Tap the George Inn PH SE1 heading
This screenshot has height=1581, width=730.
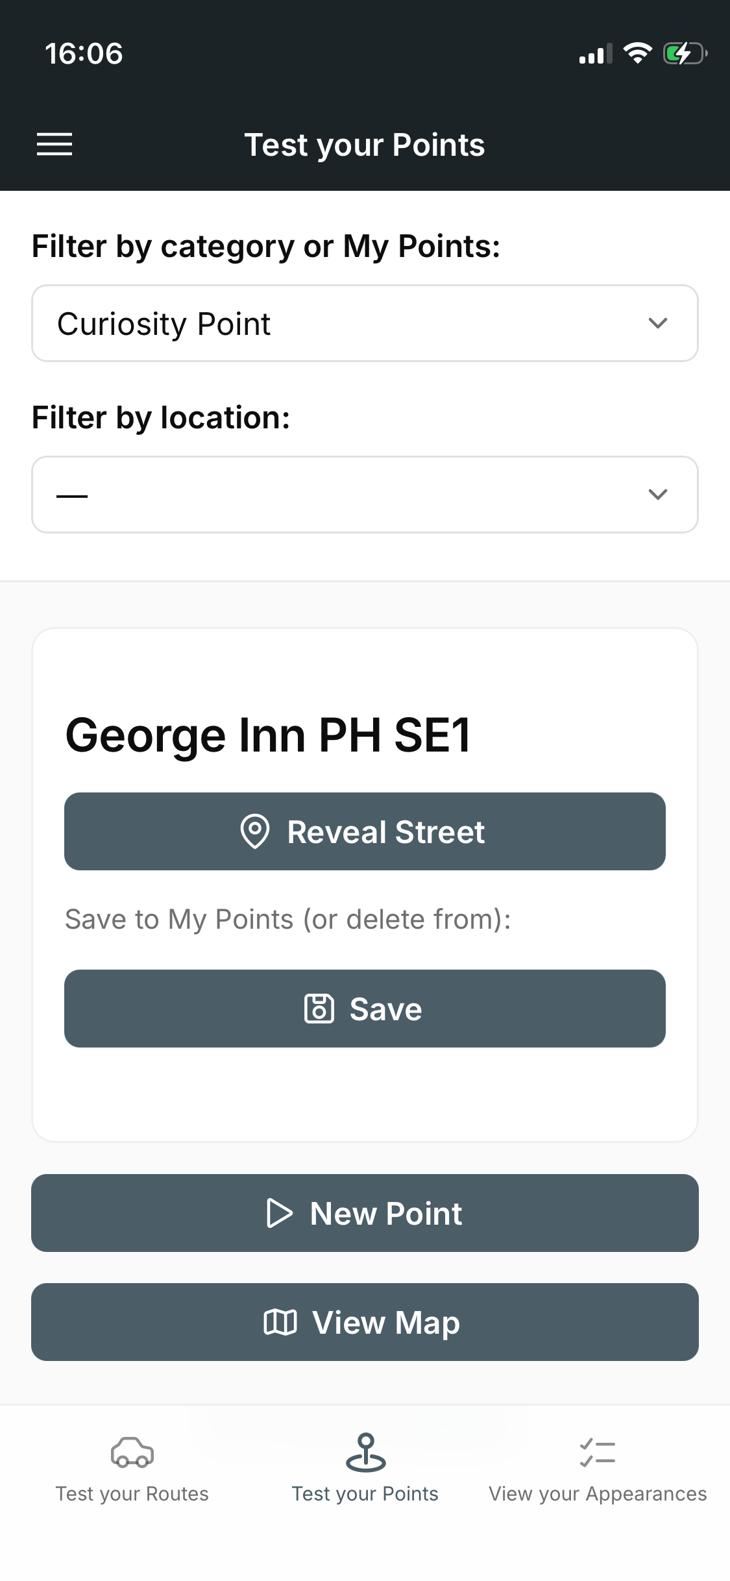coord(269,735)
